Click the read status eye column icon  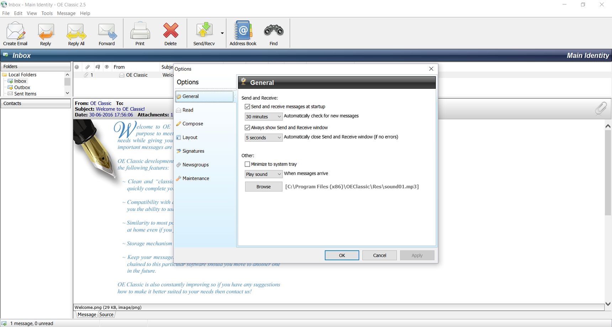coord(107,67)
